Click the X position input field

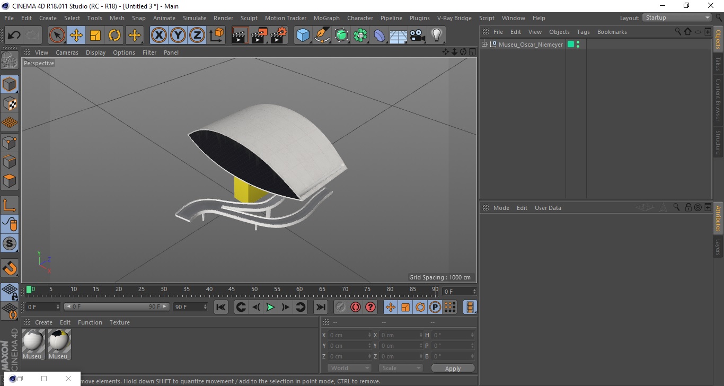click(x=350, y=335)
